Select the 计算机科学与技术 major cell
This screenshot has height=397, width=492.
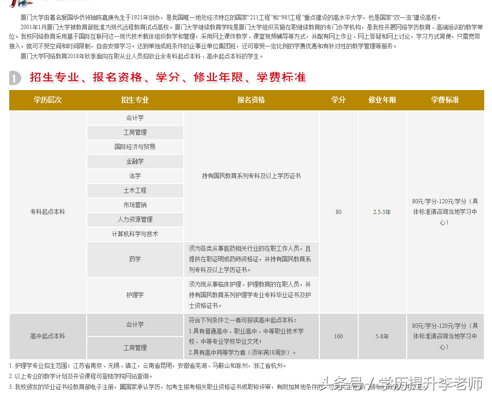[x=135, y=234]
